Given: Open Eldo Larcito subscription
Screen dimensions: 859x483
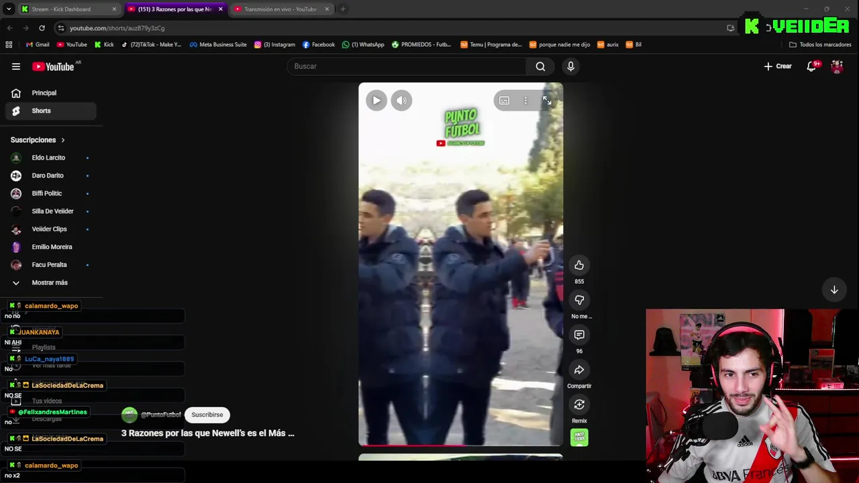Looking at the screenshot, I should pyautogui.click(x=51, y=158).
